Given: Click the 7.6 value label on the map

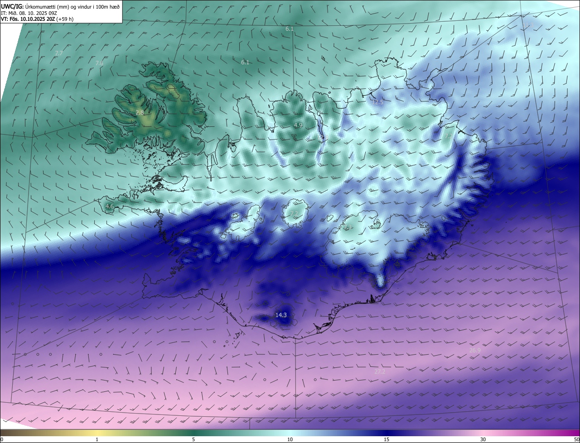Looking at the screenshot, I should point(99,63).
